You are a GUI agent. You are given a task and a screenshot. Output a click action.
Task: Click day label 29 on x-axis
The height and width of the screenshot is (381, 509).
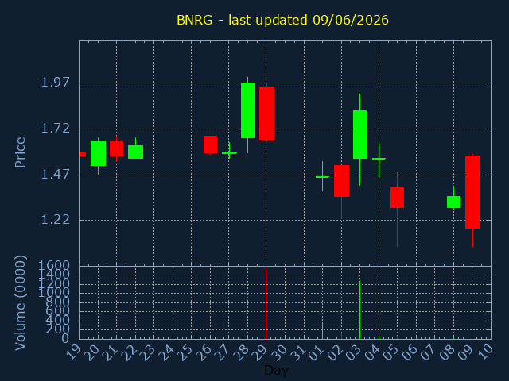[262, 352]
